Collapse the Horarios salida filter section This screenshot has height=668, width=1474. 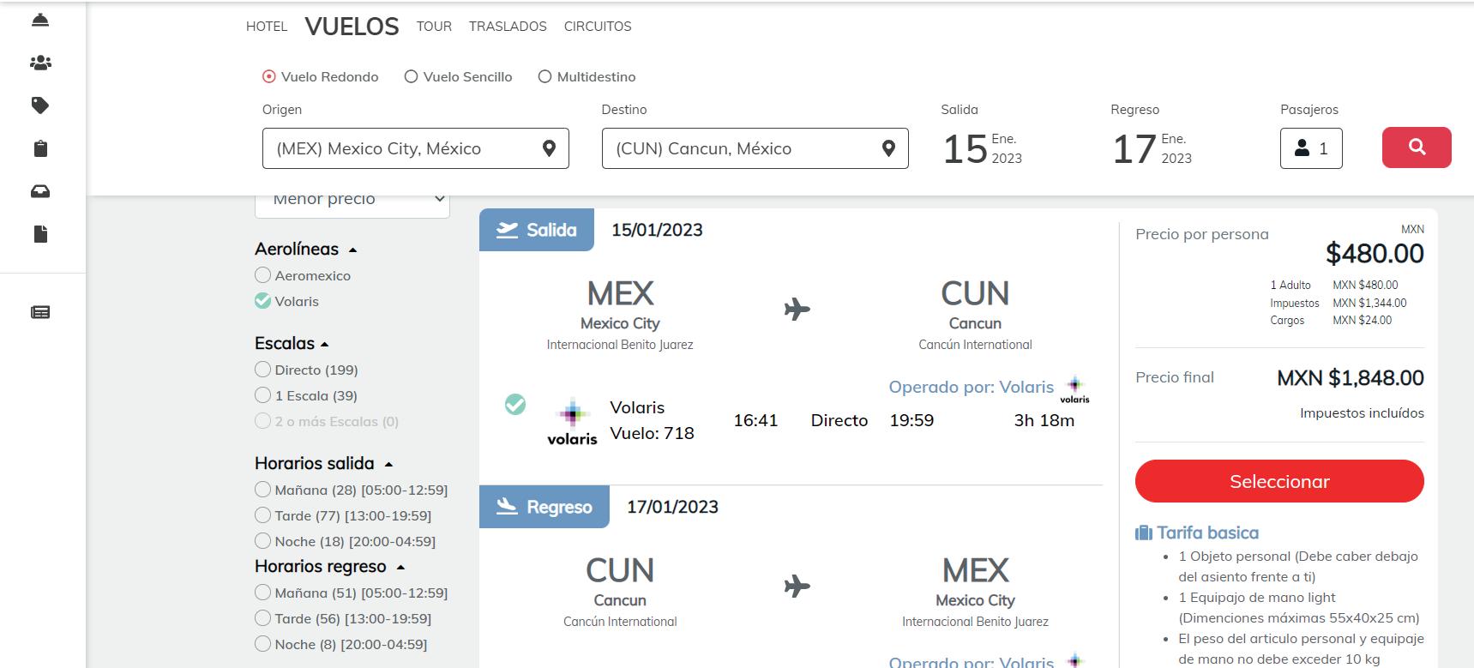pos(388,464)
